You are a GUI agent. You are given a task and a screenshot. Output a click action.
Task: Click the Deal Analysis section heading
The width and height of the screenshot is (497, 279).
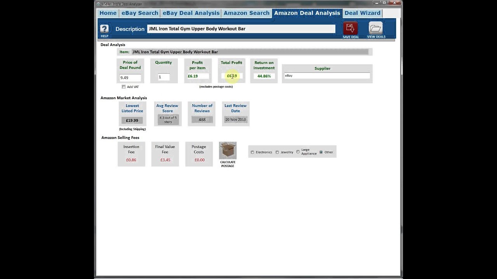coord(113,45)
